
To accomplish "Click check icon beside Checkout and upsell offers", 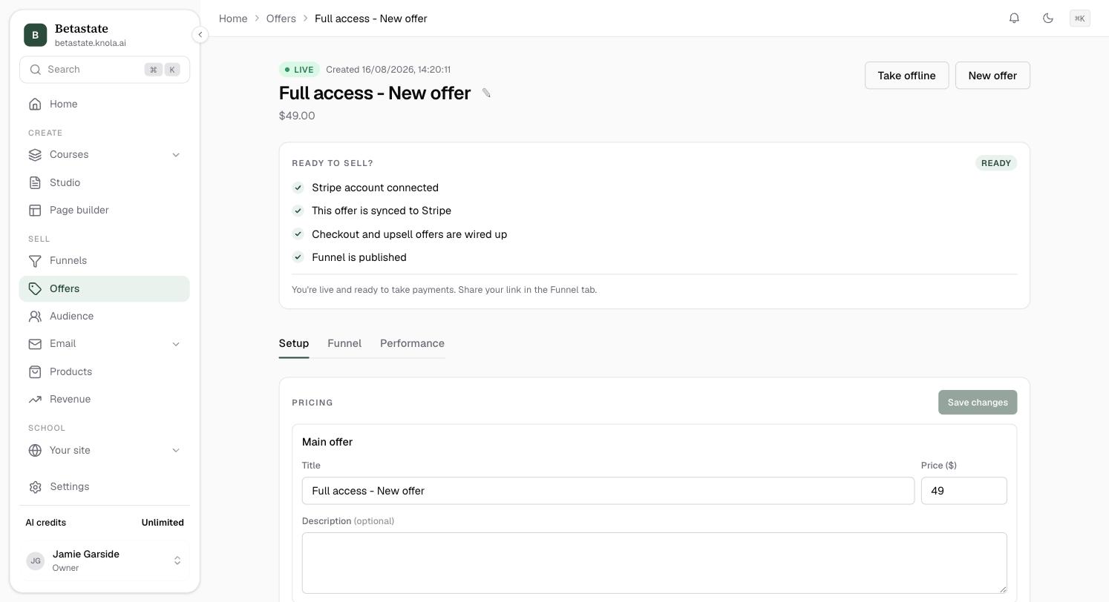I will point(298,234).
